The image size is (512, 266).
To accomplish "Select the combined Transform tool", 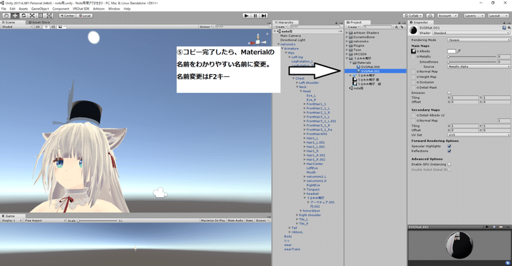I will (49, 16).
